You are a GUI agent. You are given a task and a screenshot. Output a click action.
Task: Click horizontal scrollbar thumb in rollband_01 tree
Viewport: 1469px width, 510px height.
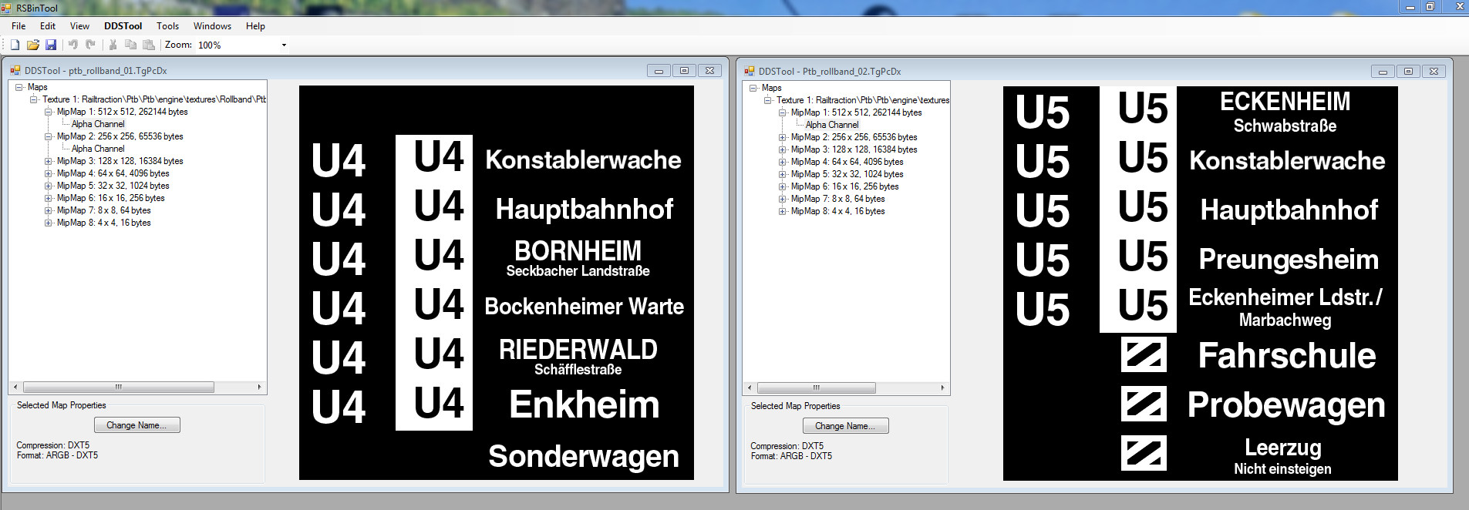coord(119,387)
